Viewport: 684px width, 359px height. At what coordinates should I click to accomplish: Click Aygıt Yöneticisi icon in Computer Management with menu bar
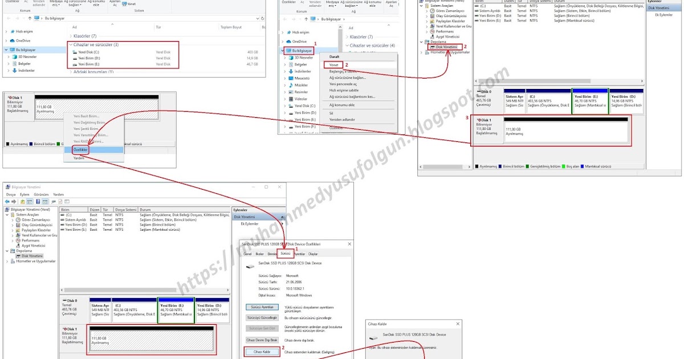click(x=18, y=246)
